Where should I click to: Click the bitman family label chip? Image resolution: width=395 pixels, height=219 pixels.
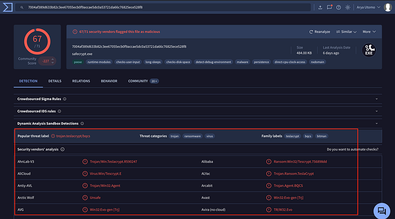[322, 136]
